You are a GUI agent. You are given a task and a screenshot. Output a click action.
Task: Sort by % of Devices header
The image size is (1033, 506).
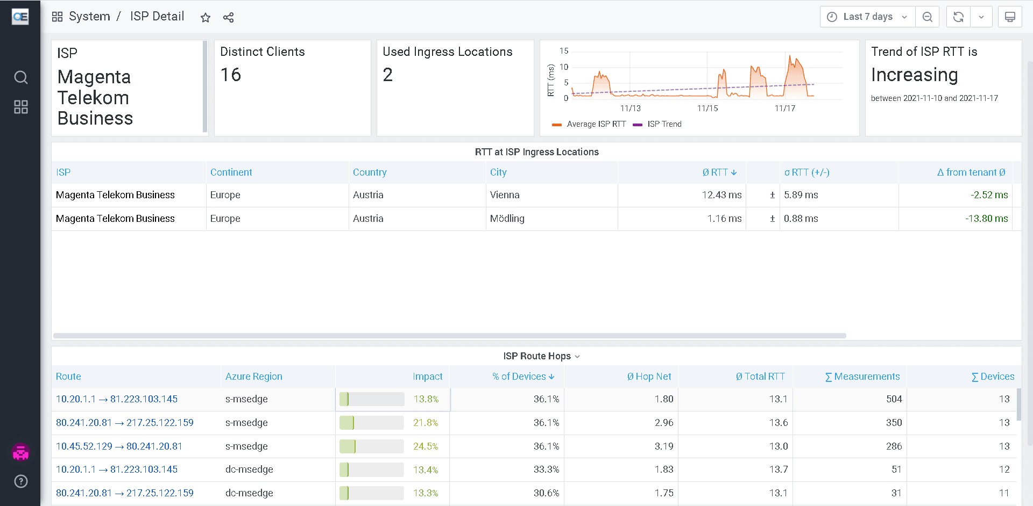(x=523, y=377)
